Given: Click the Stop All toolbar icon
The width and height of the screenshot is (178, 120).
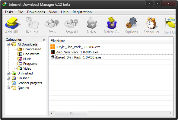Looking at the screenshot, I should [x=72, y=23].
